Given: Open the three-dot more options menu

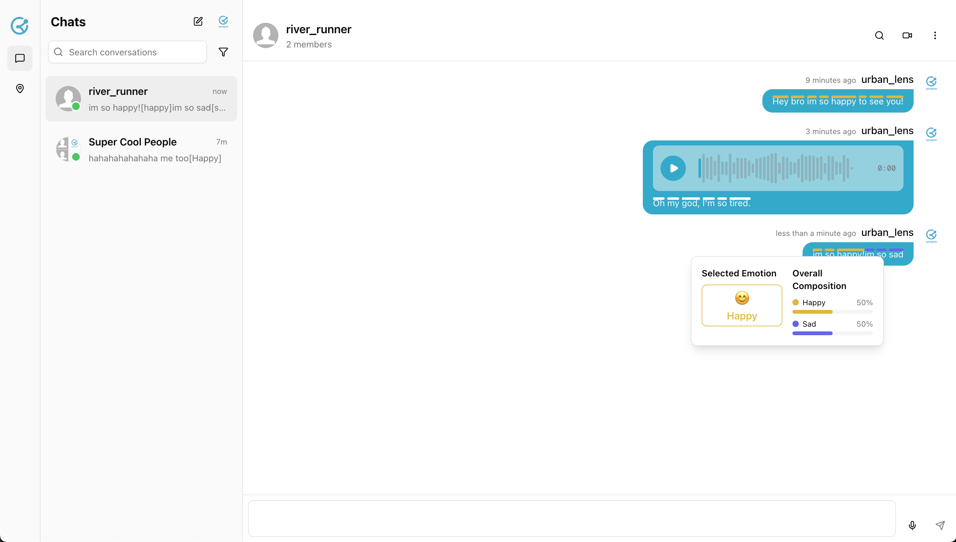Looking at the screenshot, I should (x=935, y=35).
